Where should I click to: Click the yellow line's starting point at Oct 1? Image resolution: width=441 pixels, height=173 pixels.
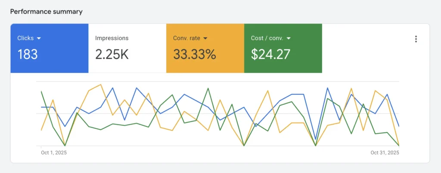(x=41, y=130)
